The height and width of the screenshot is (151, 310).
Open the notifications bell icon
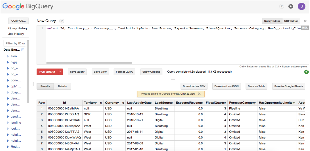click(291, 6)
